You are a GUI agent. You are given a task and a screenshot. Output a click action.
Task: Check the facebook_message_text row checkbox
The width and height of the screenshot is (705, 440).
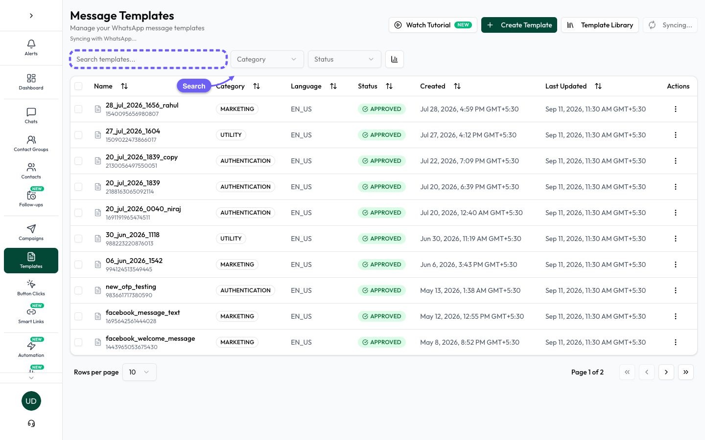pyautogui.click(x=78, y=316)
